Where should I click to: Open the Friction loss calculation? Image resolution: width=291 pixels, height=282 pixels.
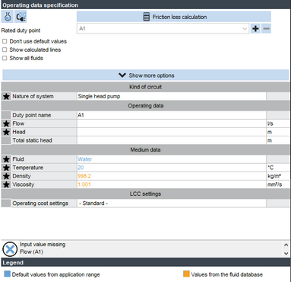(x=174, y=17)
